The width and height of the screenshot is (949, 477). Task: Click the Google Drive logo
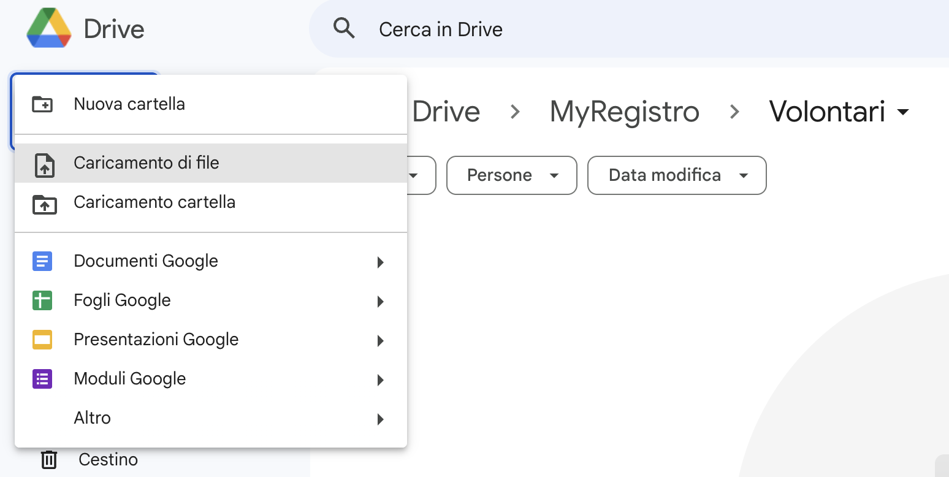pyautogui.click(x=49, y=28)
